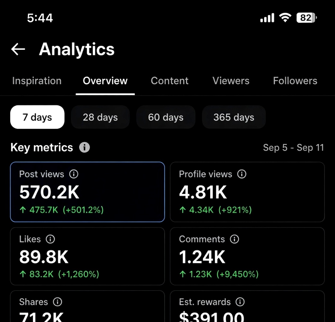This screenshot has width=335, height=322.
Task: Select the 7 days range
Action: pos(37,117)
